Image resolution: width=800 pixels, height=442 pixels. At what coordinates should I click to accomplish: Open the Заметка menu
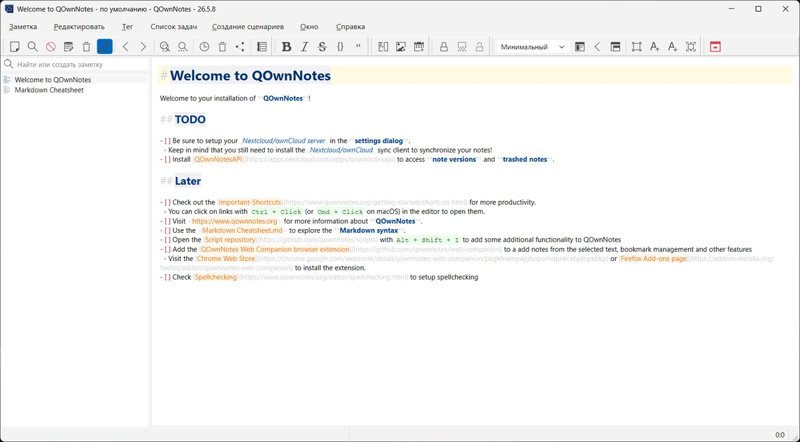click(x=23, y=27)
